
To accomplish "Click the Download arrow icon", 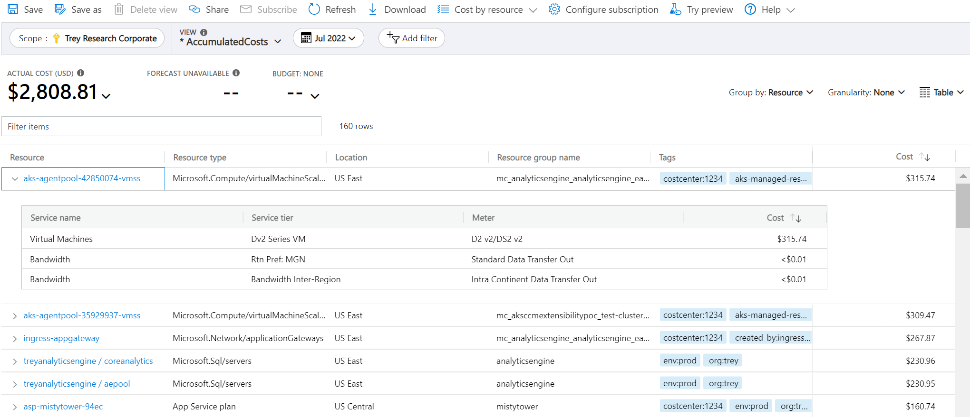I will pos(373,9).
